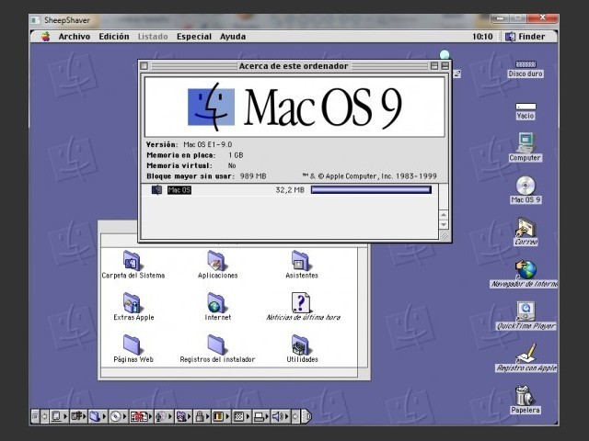Toggle zoom box of Acerca de este ordenador

434,66
